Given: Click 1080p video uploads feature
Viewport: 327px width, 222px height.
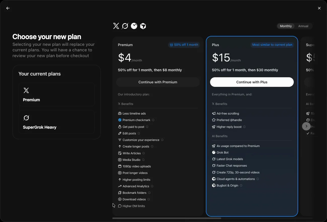Looking at the screenshot, I should tap(134, 166).
